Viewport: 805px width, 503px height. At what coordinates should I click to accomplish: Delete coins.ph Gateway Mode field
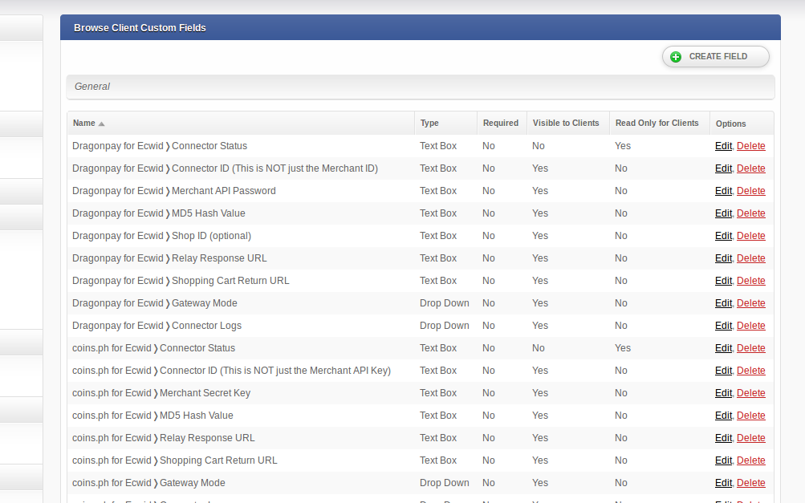coord(750,483)
